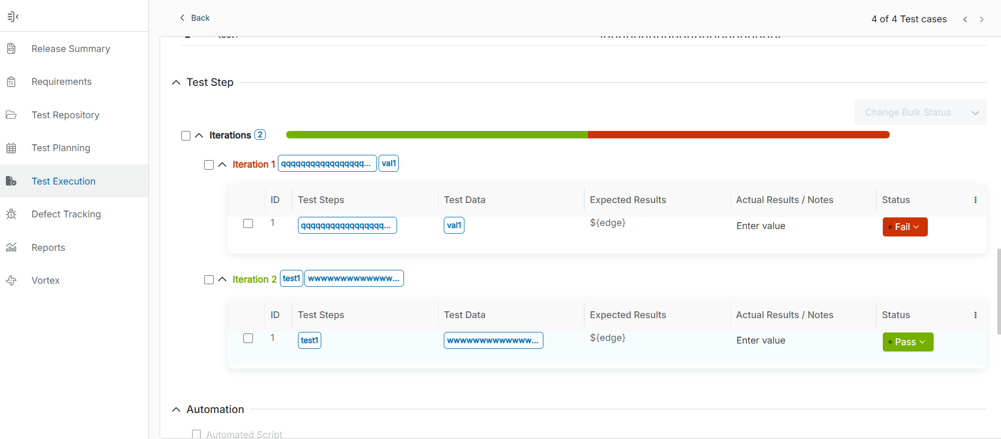Click the Release Summary document icon
The height and width of the screenshot is (439, 1001).
pos(11,49)
